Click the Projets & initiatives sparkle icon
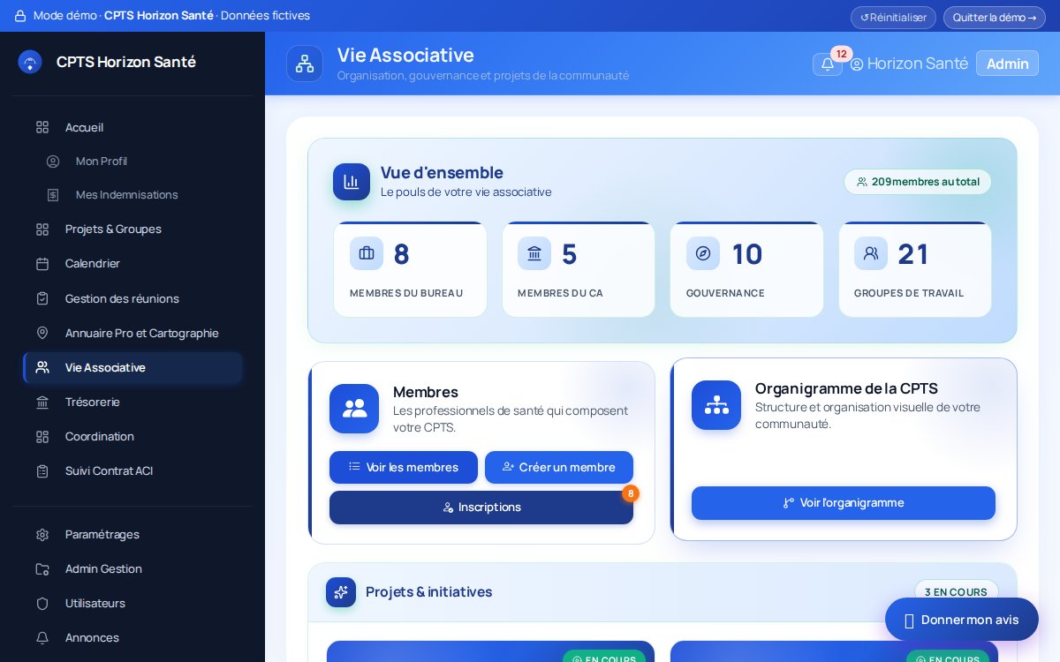This screenshot has width=1060, height=662. 341,592
